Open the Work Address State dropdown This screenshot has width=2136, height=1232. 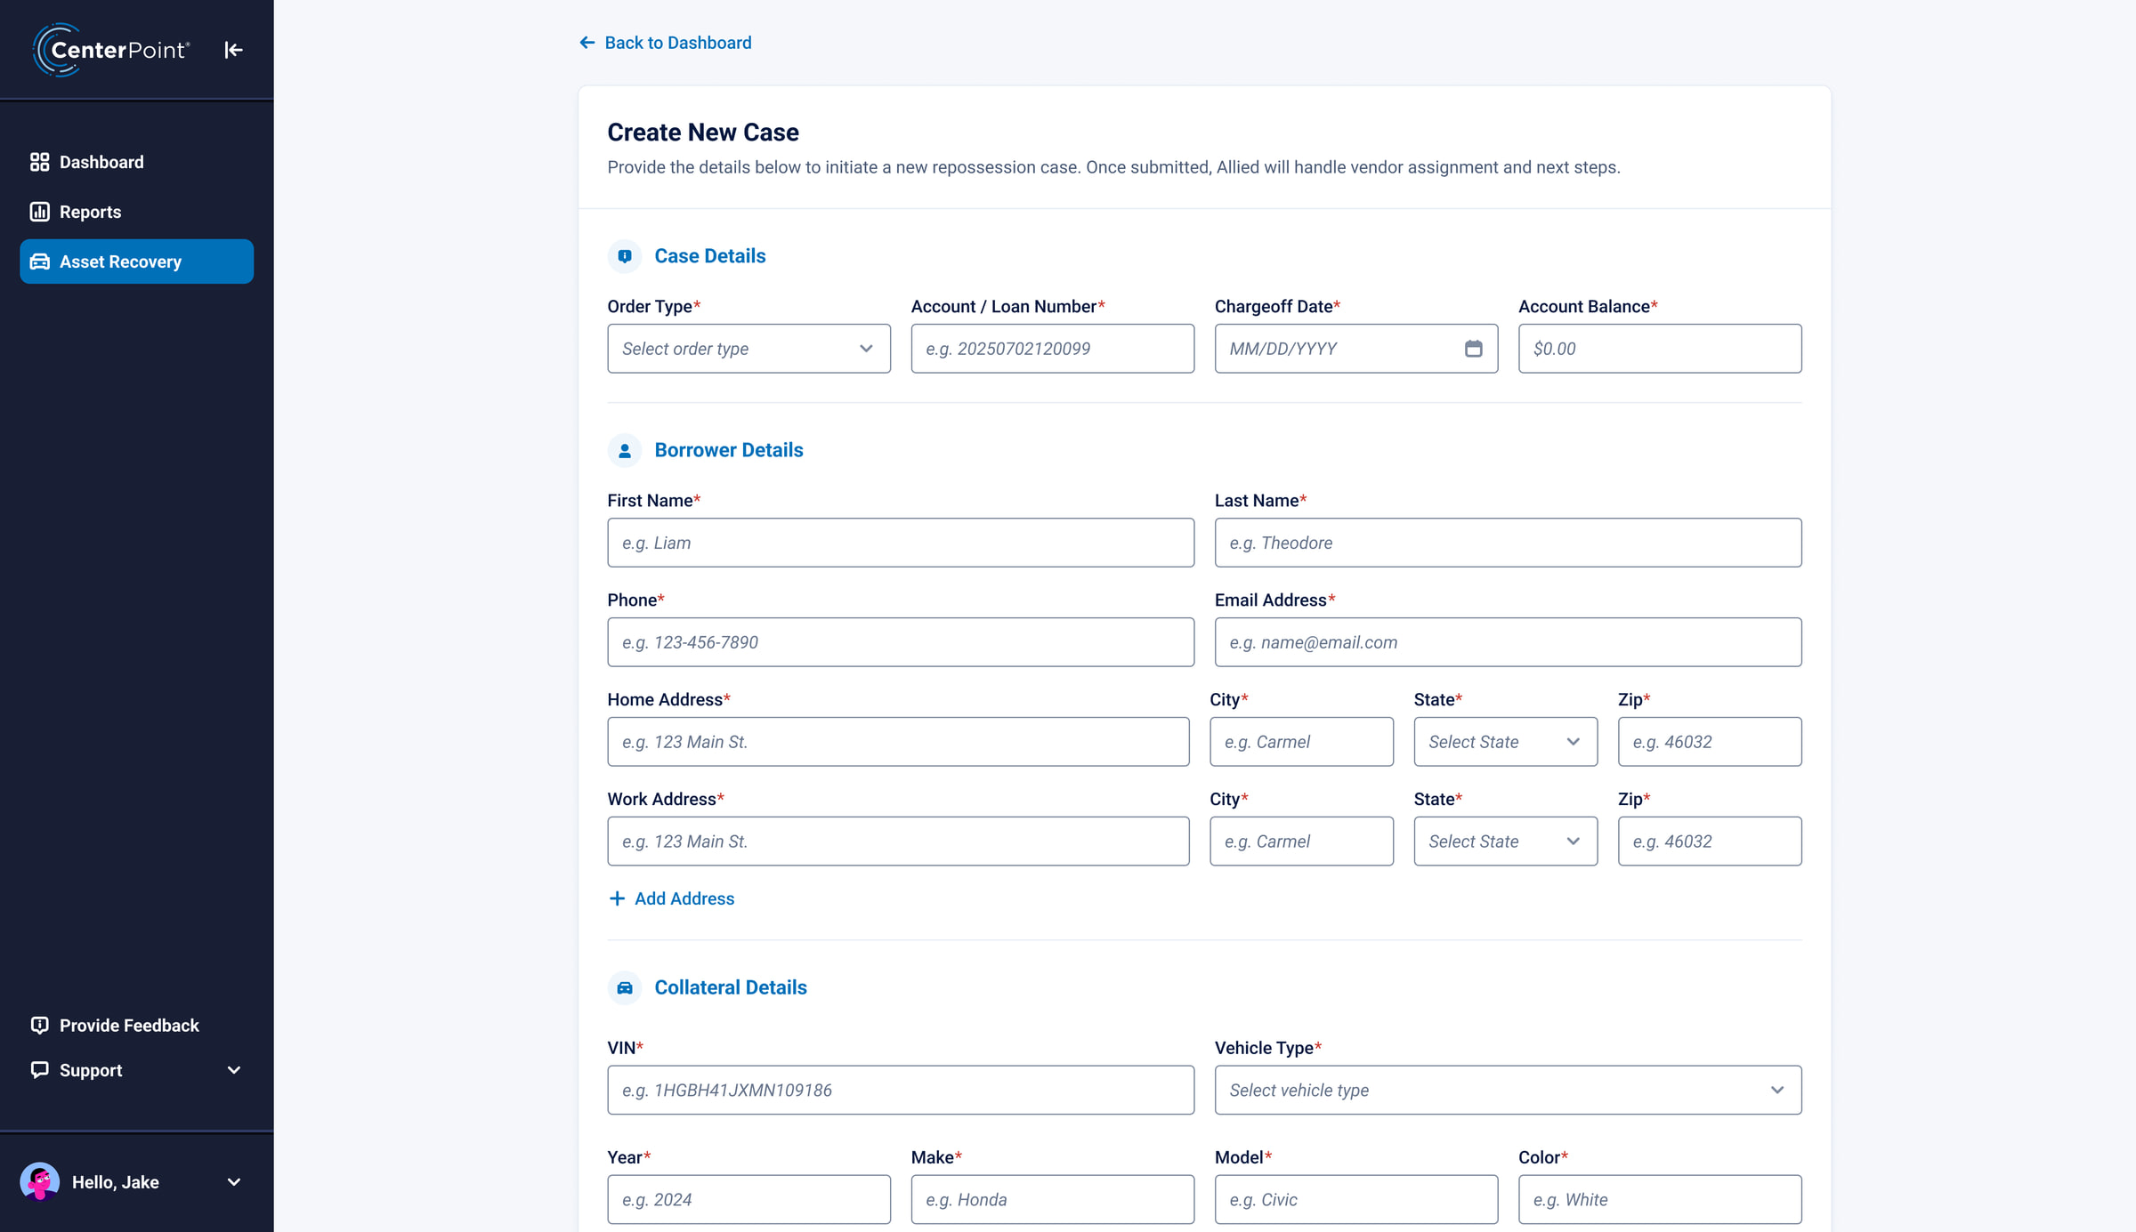1505,841
